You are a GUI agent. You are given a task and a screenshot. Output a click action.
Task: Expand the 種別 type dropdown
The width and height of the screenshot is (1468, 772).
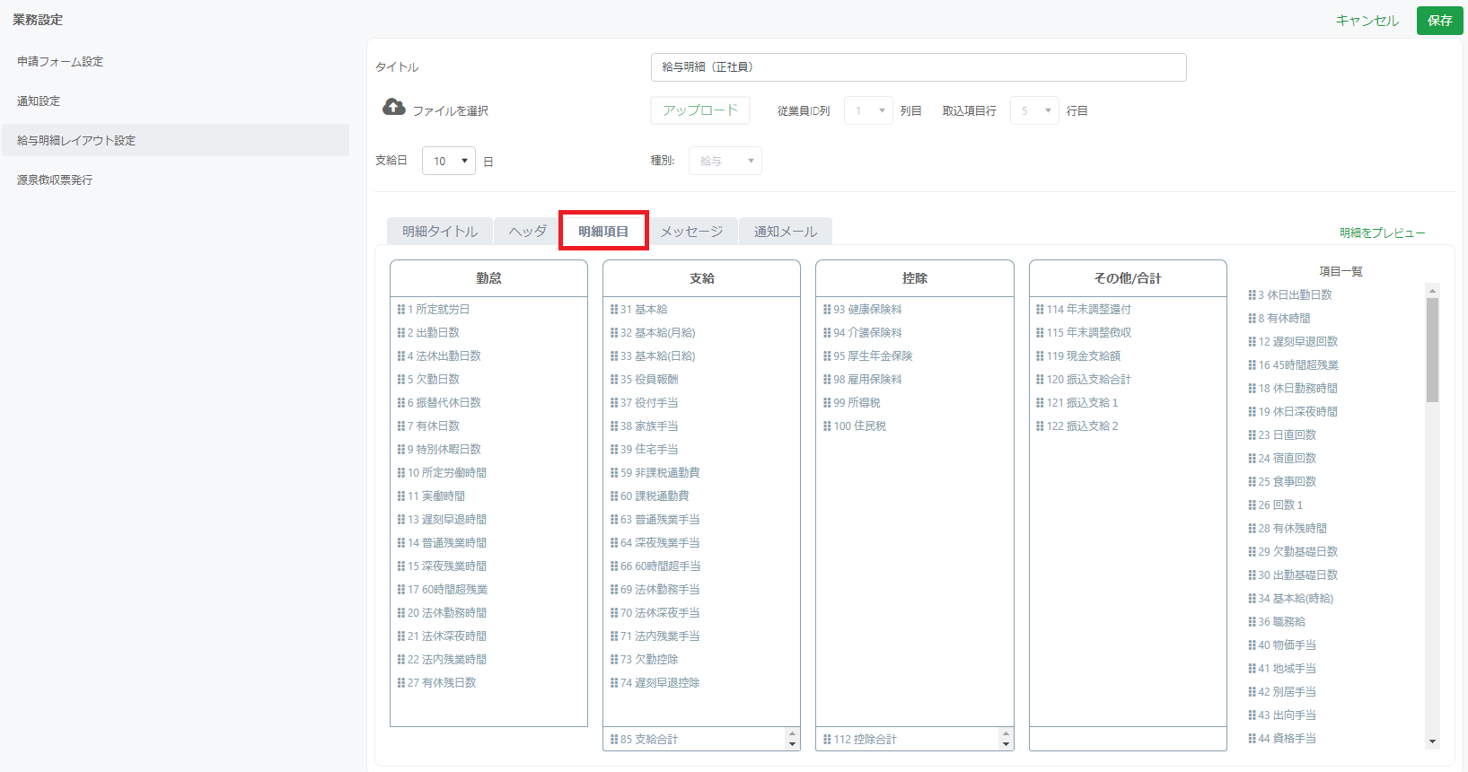tap(725, 162)
